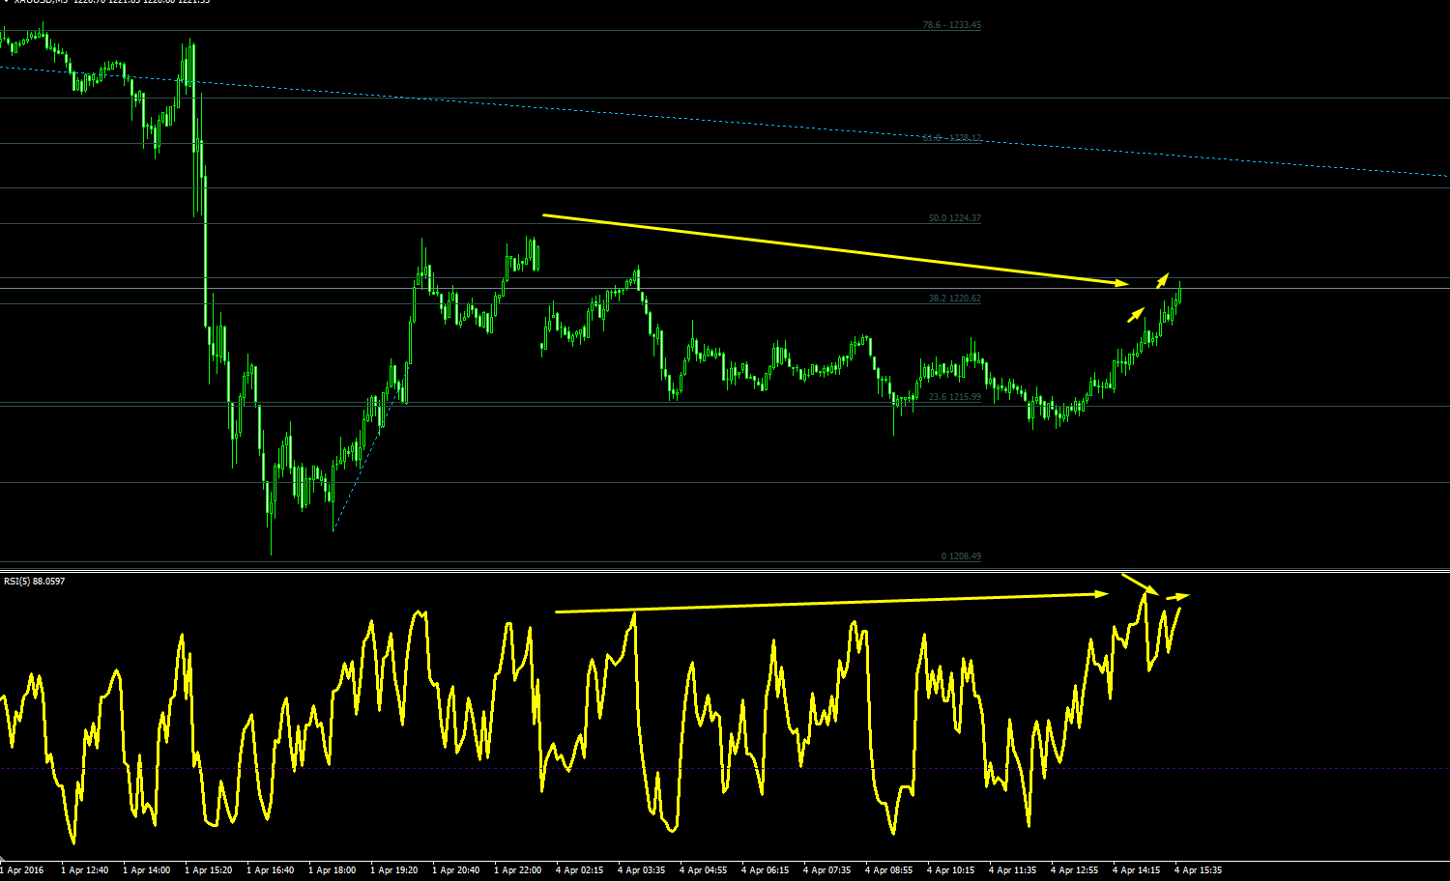
Task: Select the '4 Apr 14:15' time axis label
Action: [1136, 870]
